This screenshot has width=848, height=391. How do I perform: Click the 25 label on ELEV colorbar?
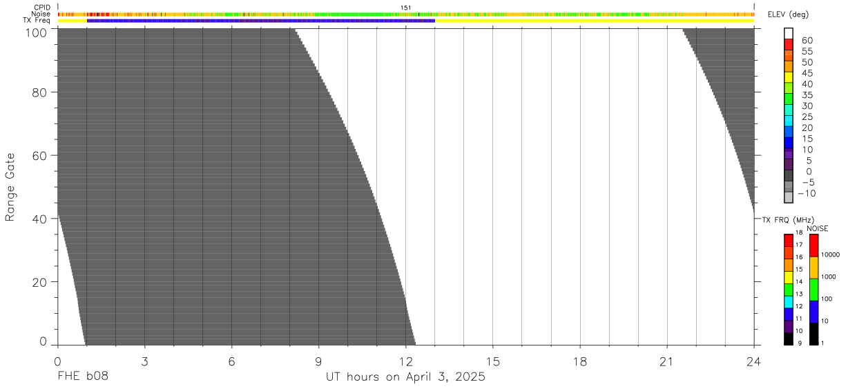[807, 117]
